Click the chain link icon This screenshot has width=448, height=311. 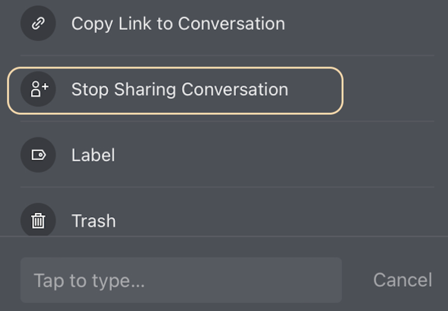coord(38,23)
